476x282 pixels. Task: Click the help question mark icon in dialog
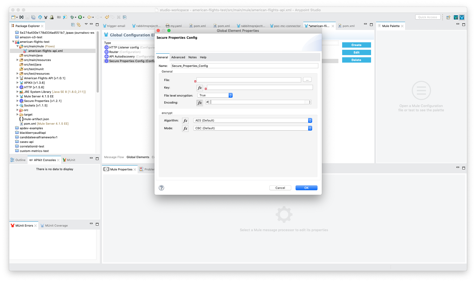(161, 188)
